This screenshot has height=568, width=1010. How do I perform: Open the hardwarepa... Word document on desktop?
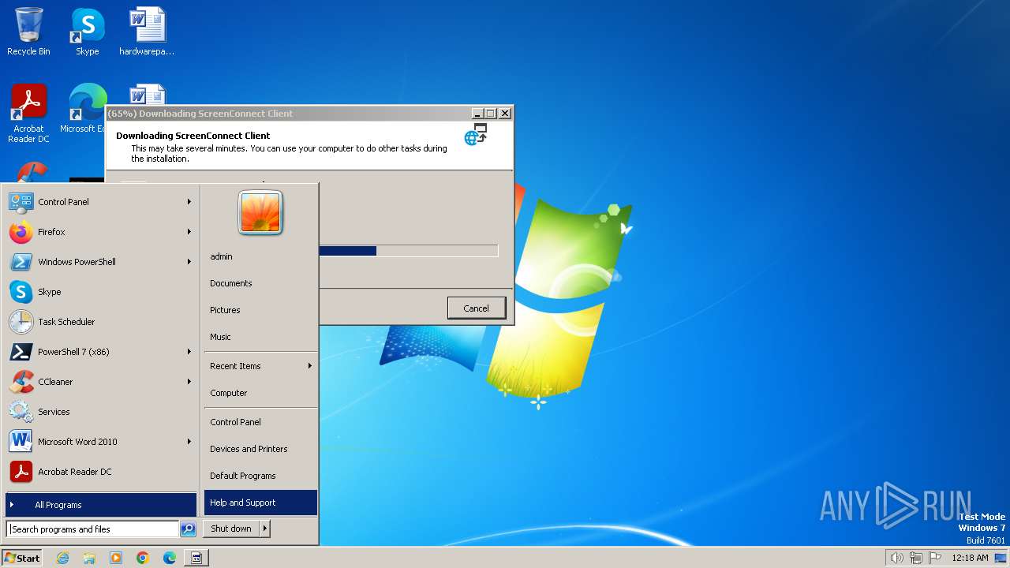point(147,32)
